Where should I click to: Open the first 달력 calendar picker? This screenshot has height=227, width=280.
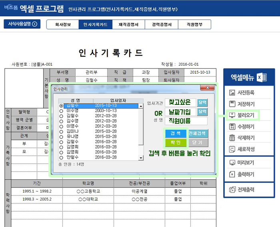pyautogui.click(x=202, y=102)
